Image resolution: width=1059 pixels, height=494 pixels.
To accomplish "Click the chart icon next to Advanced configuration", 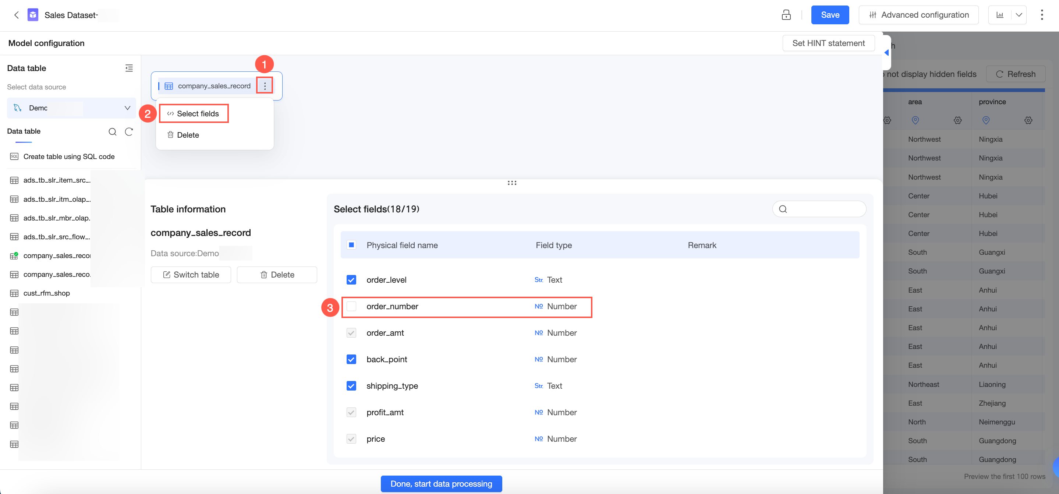I will [1000, 15].
